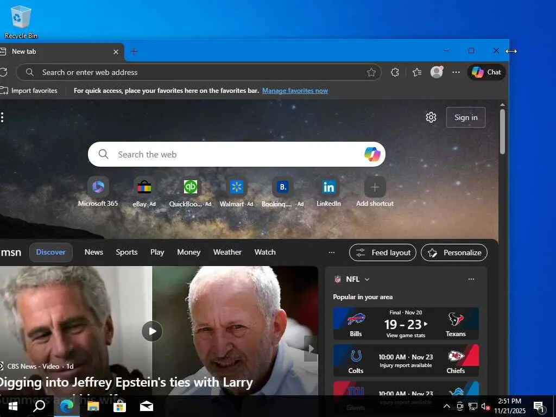Add page to favorites star icon
This screenshot has height=417, width=556.
click(x=371, y=72)
